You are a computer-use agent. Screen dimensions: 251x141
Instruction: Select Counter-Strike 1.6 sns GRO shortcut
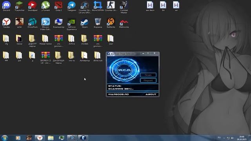[85, 7]
